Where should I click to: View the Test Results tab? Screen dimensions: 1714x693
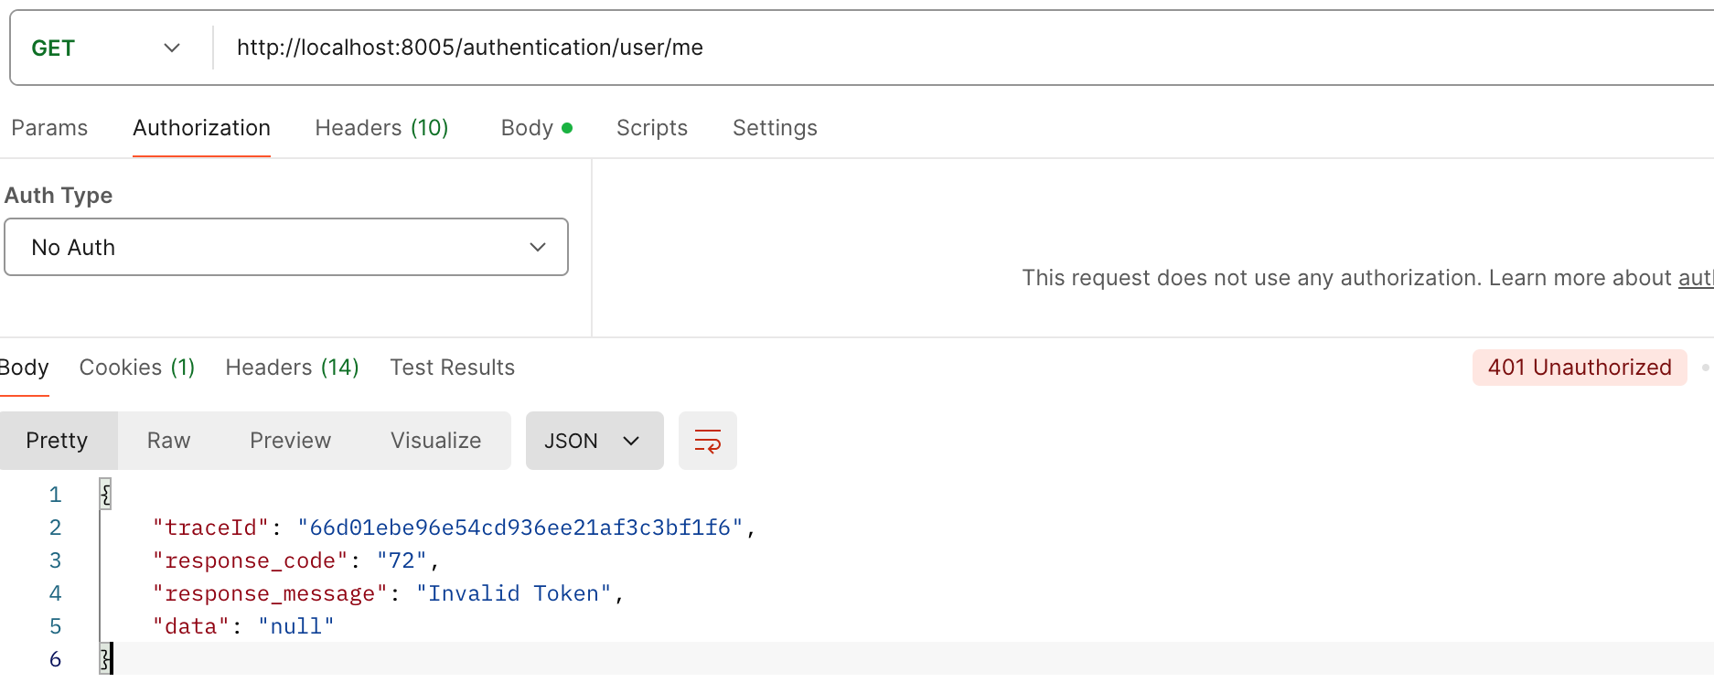(x=453, y=368)
